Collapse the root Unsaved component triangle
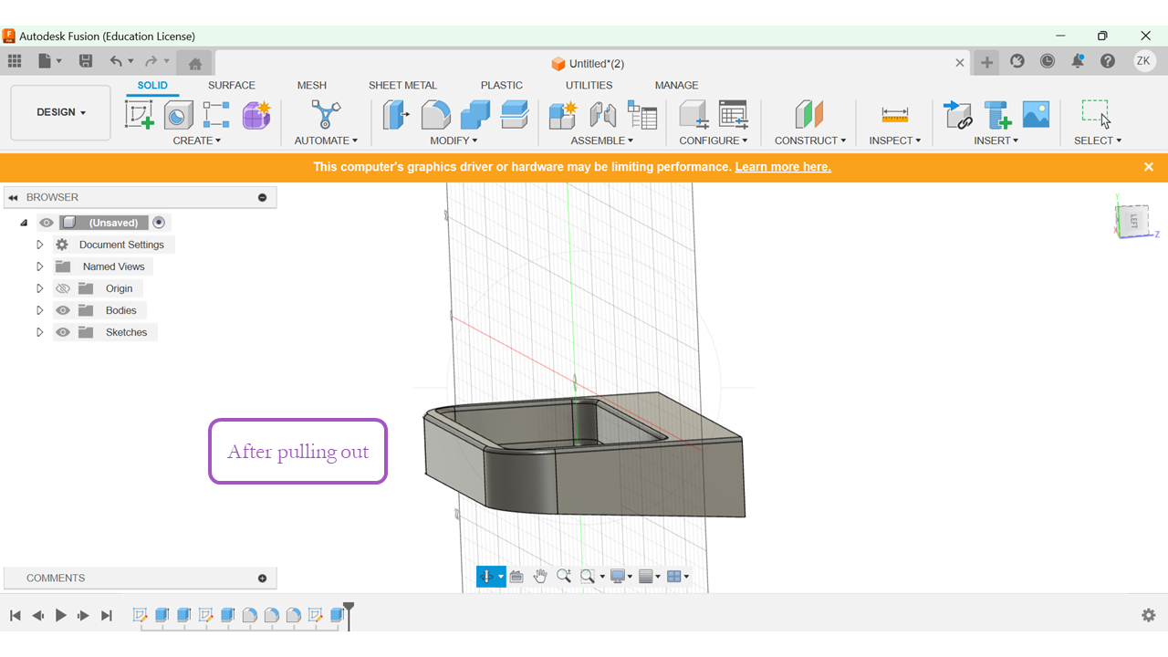This screenshot has width=1168, height=657. (x=24, y=223)
